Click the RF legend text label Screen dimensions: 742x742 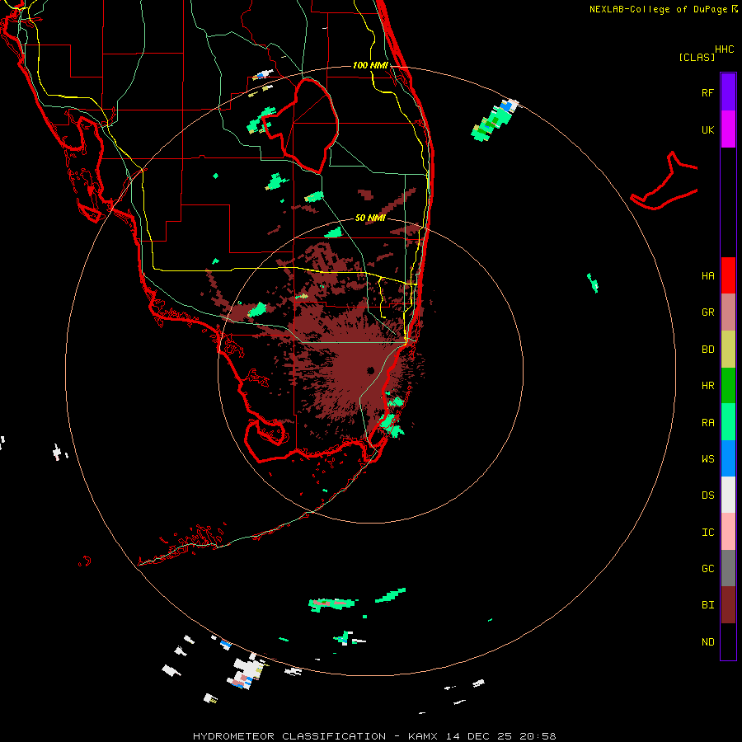pos(707,92)
